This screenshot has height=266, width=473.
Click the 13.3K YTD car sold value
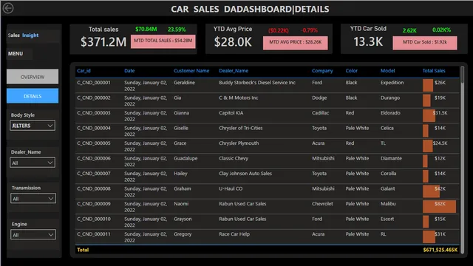[x=368, y=41]
